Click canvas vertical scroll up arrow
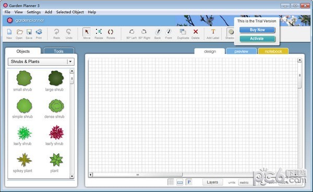The width and height of the screenshot is (313, 192). point(299,60)
